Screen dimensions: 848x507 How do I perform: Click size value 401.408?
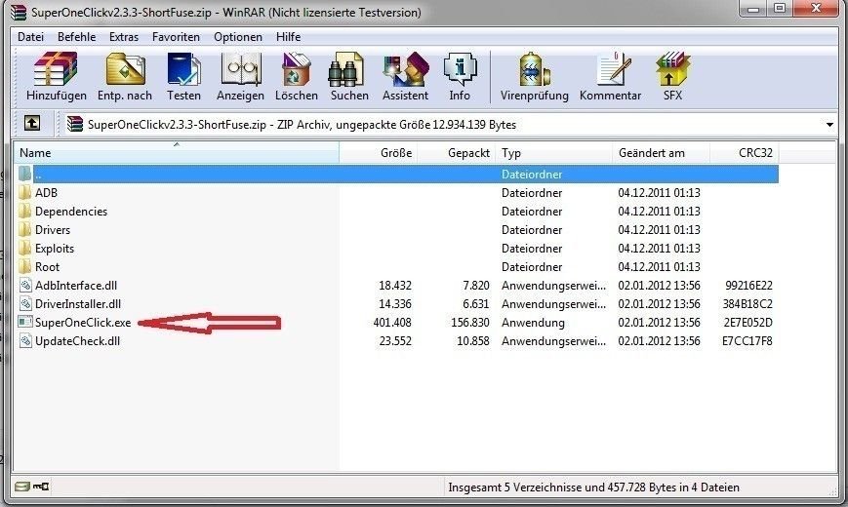(392, 323)
